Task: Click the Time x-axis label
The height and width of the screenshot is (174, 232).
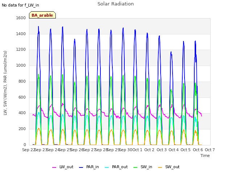Action: [205, 156]
